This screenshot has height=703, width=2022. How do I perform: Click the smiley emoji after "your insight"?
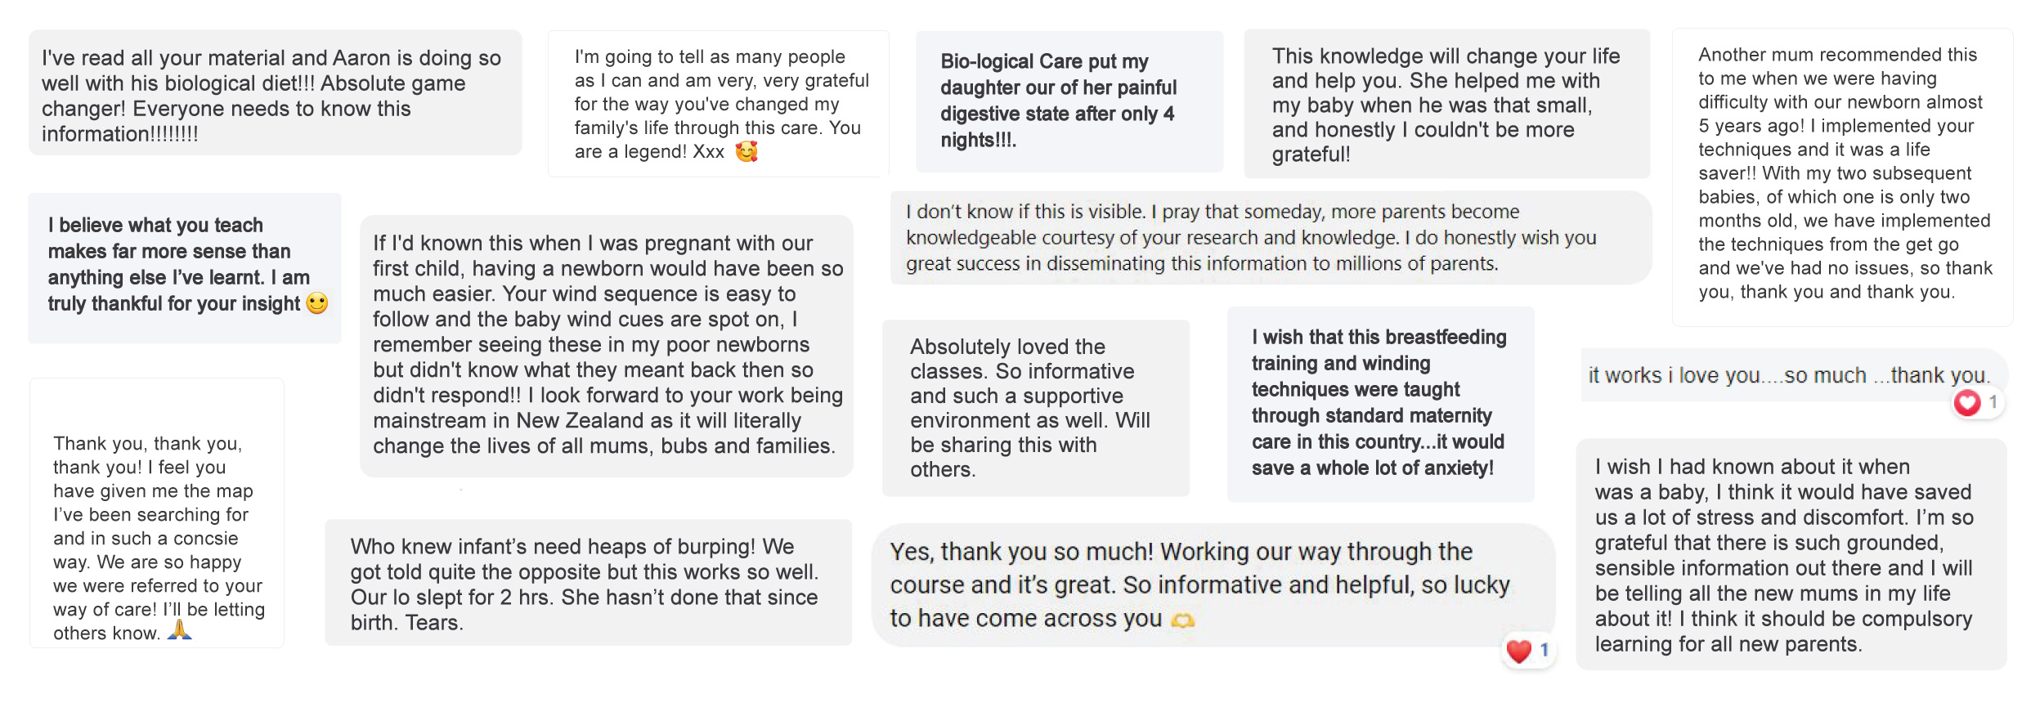[x=317, y=303]
